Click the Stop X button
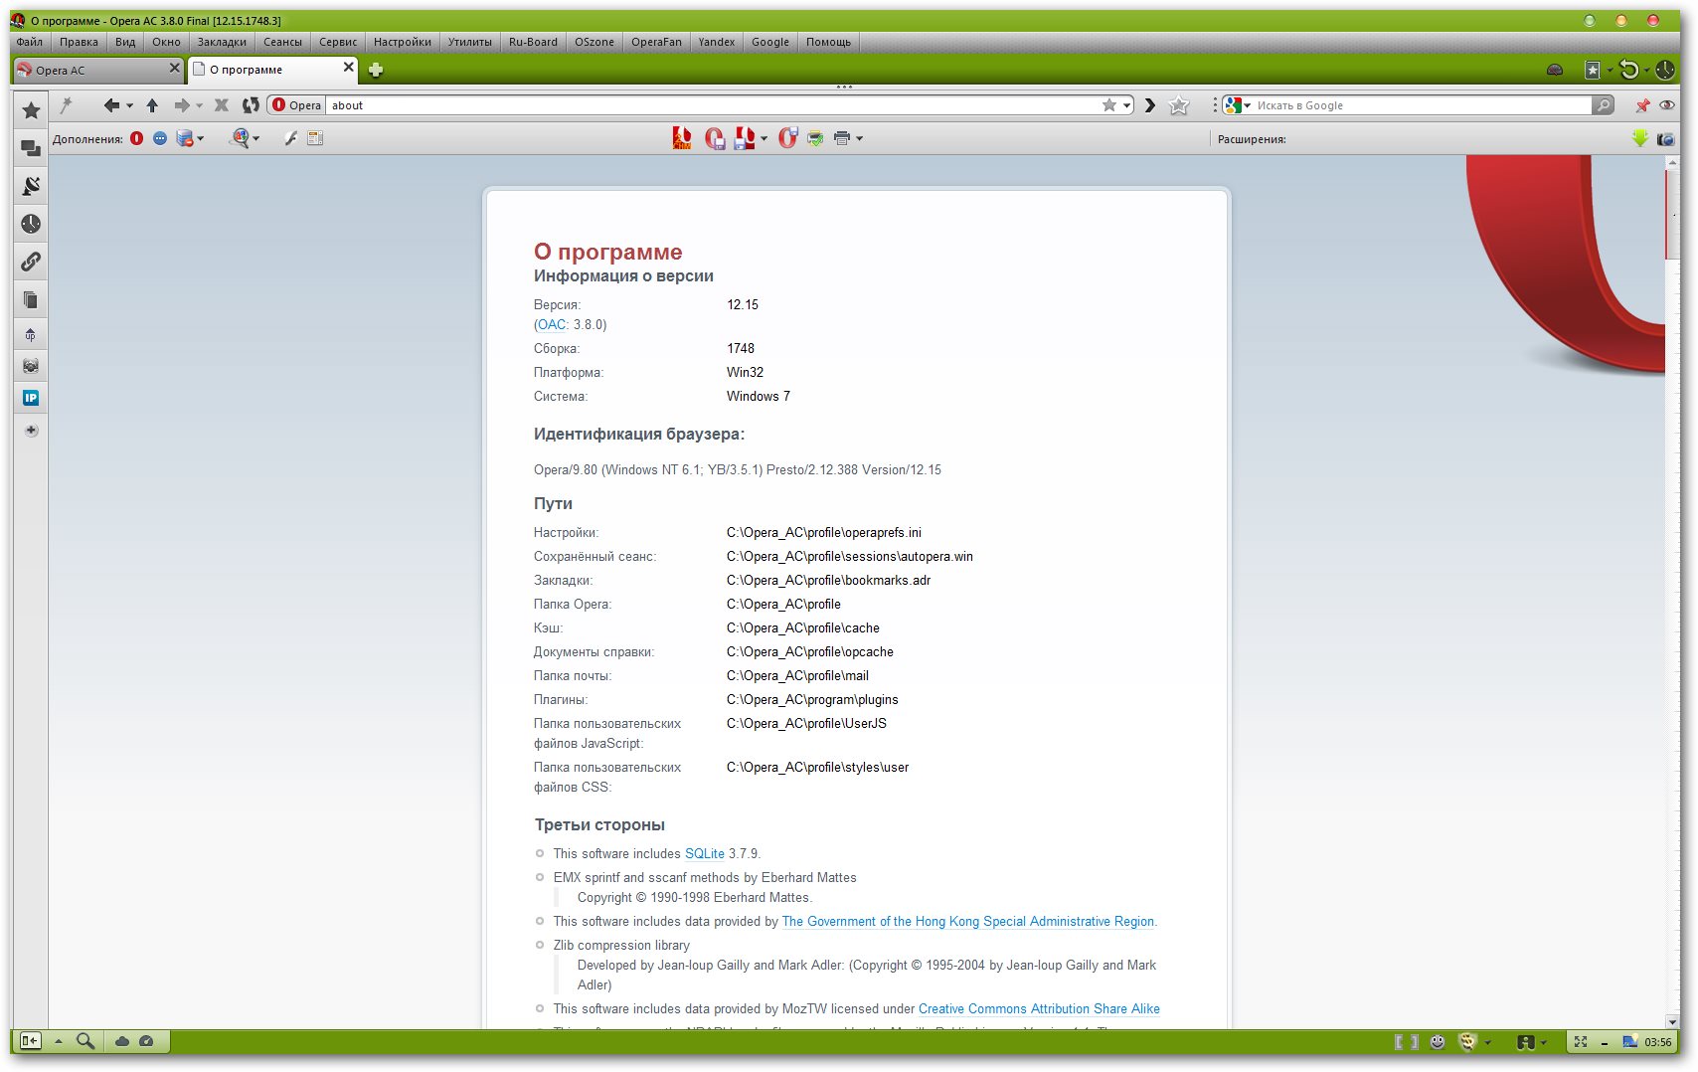 click(222, 104)
